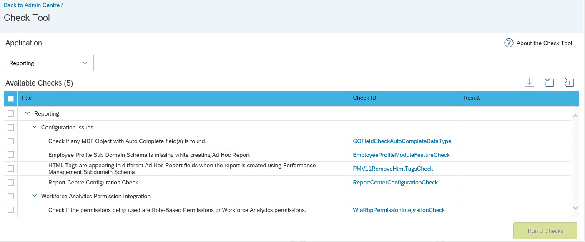
Task: Collapse Workforce Analytics Permission Integration group
Action: [x=35, y=196]
